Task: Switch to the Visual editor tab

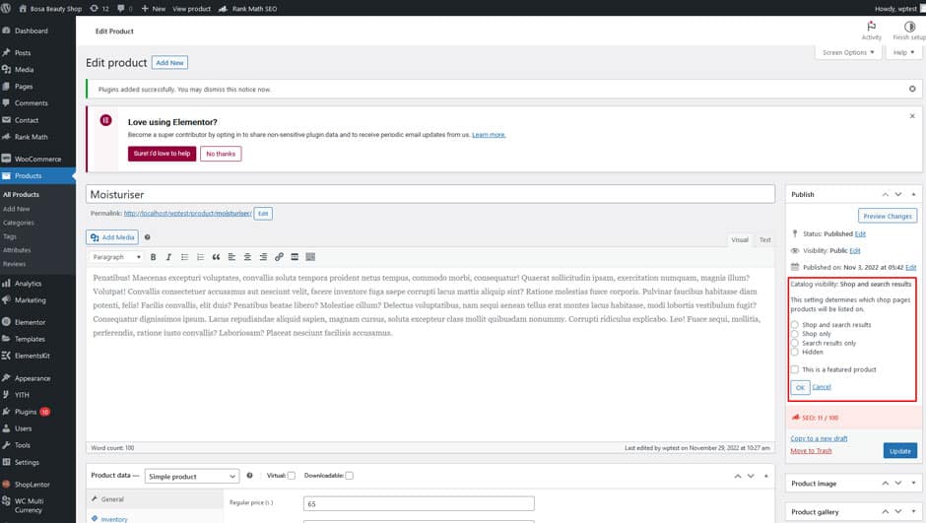Action: click(x=740, y=239)
